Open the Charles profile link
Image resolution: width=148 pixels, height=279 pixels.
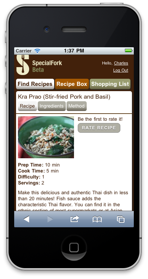pos(121,63)
